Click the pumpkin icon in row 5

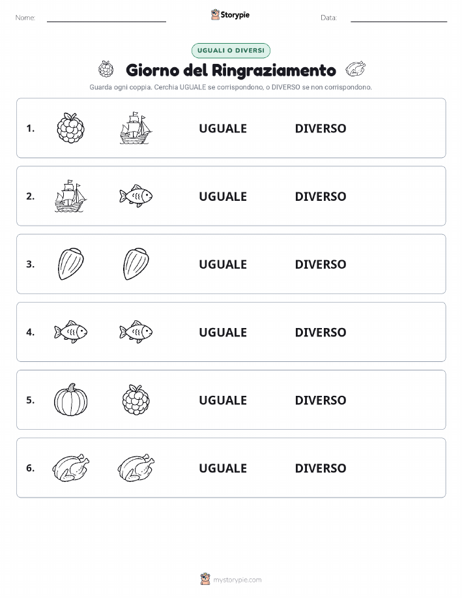click(x=70, y=400)
